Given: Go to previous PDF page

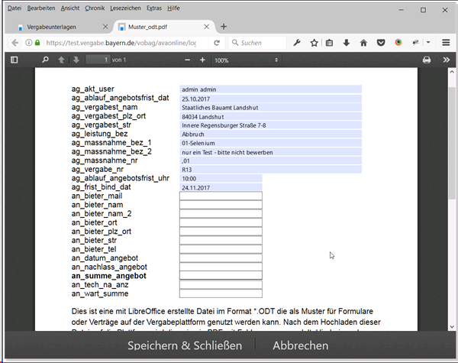Looking at the screenshot, I should [61, 60].
